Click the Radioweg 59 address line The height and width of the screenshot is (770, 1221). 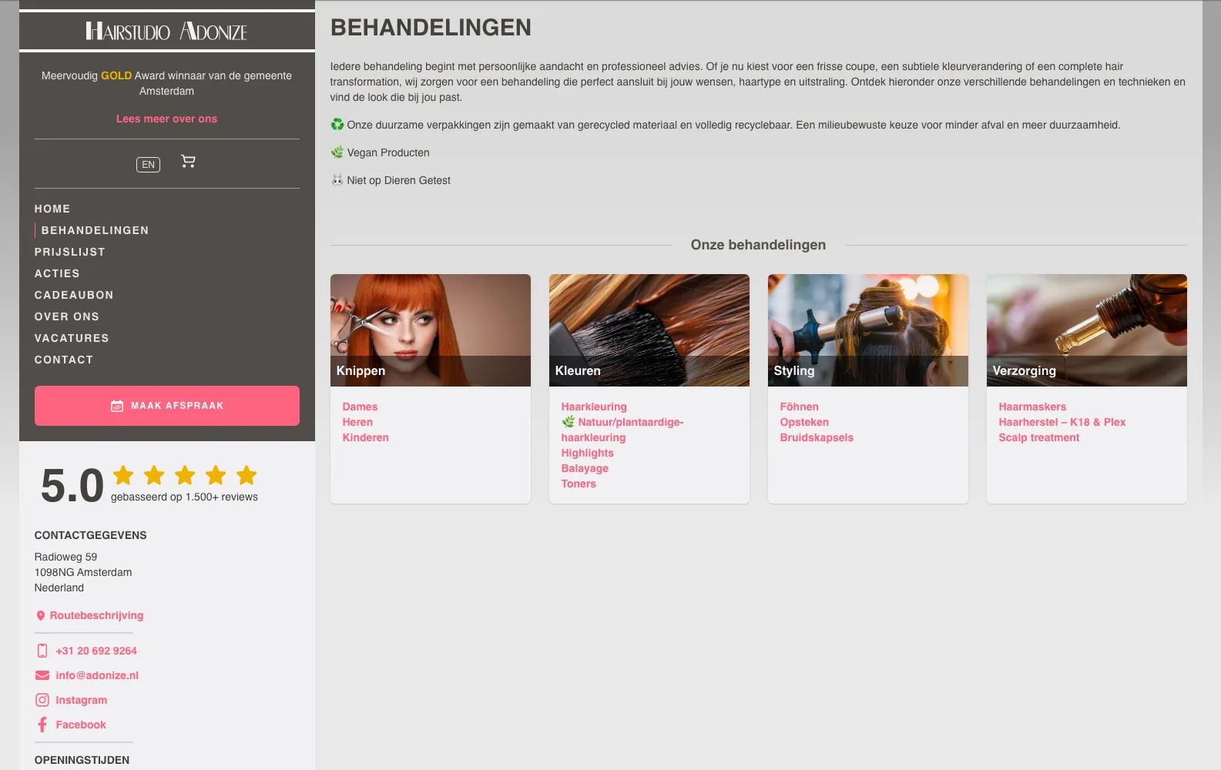[x=65, y=557]
